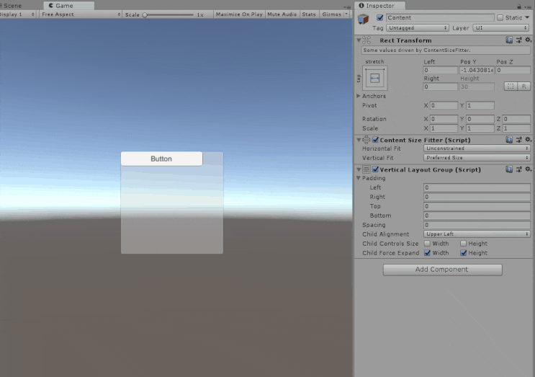Click the Inspector lock icon

tap(519, 6)
